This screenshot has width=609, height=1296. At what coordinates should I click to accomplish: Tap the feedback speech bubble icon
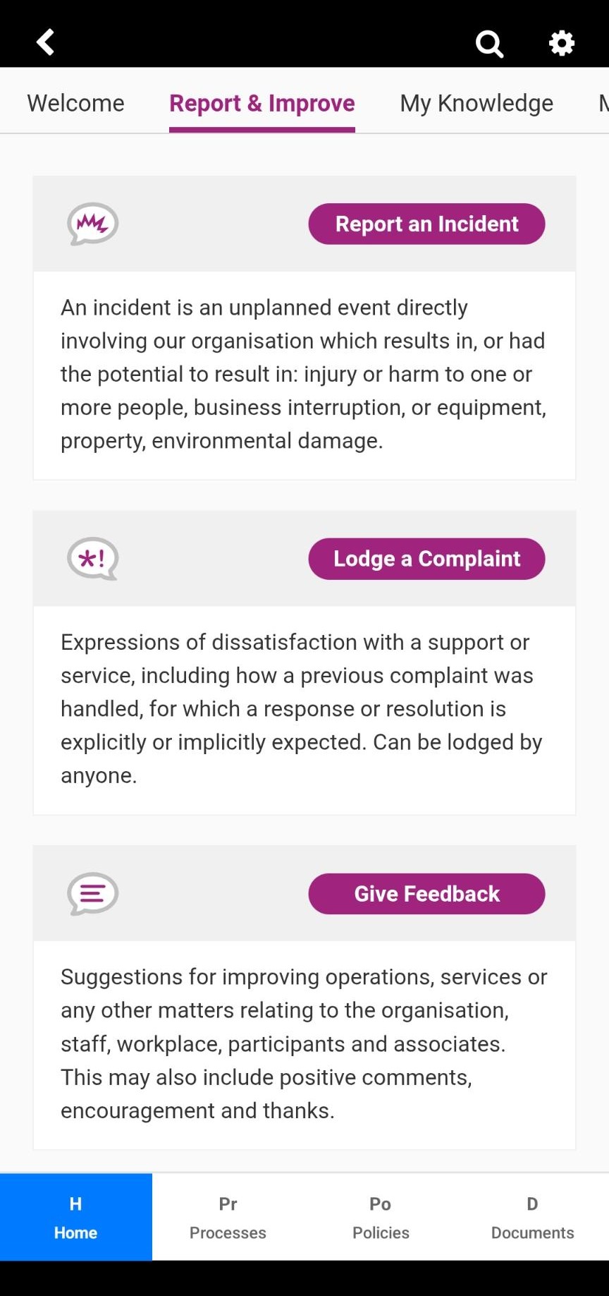pyautogui.click(x=92, y=894)
